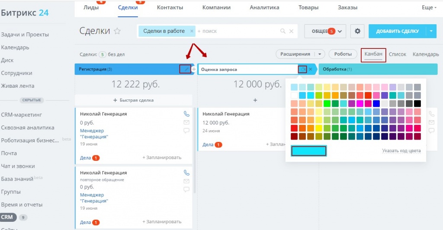Screen dimensions: 443x230
Task: Open Задачи и Проекты in sidebar
Action: coord(25,35)
